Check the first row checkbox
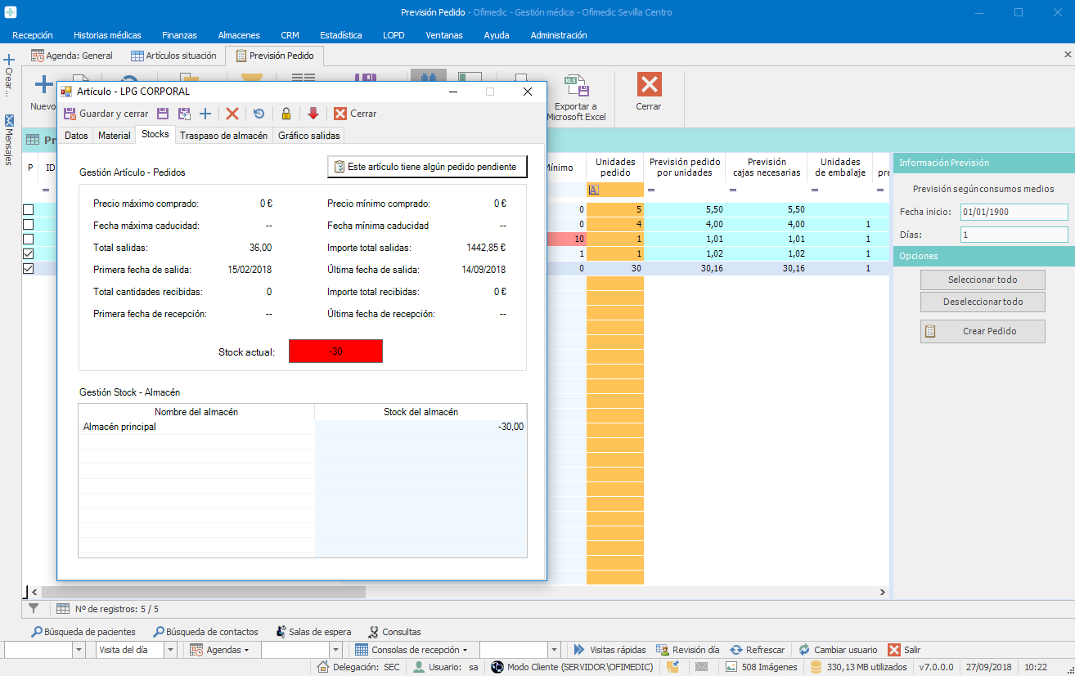The width and height of the screenshot is (1075, 676). (x=29, y=209)
